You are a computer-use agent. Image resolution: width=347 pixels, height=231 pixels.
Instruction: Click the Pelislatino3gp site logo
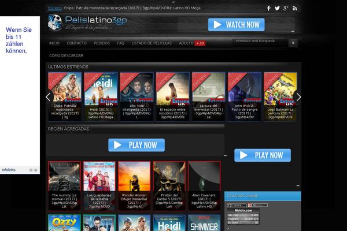87,23
